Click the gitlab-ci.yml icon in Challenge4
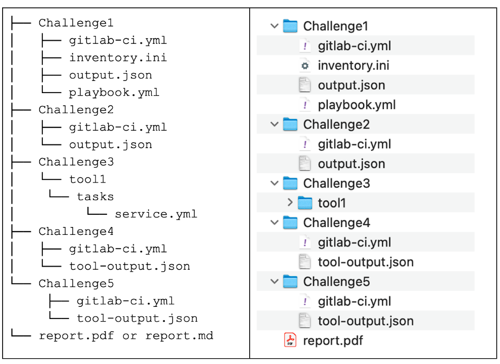The height and width of the screenshot is (364, 500). (x=305, y=242)
